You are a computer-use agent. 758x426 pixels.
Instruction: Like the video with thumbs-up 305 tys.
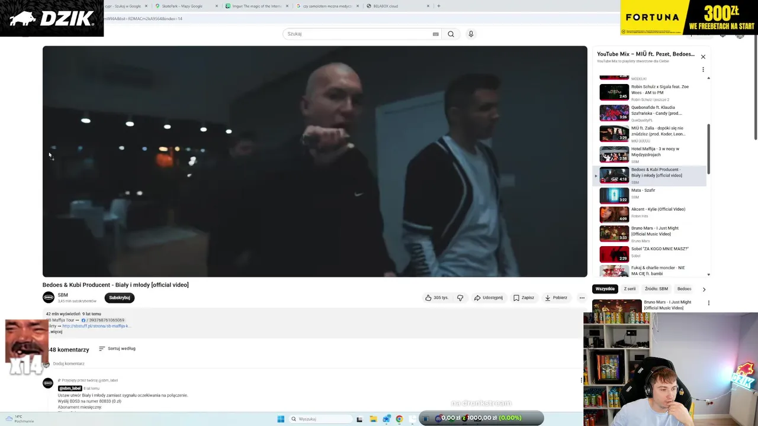(x=437, y=298)
